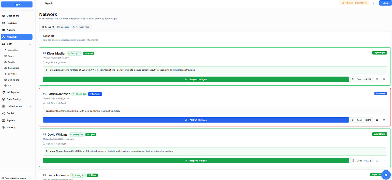
Task: Dismiss Patricia Johnson's card with the X
Action: 384,120
